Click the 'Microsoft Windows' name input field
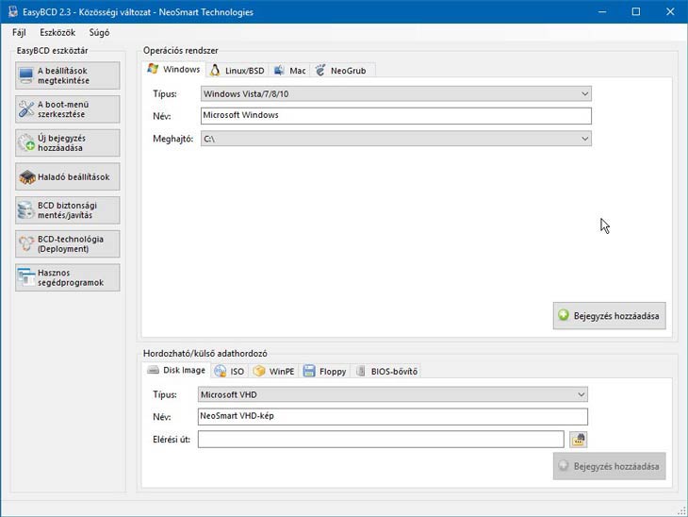This screenshot has height=517, width=688. [396, 116]
